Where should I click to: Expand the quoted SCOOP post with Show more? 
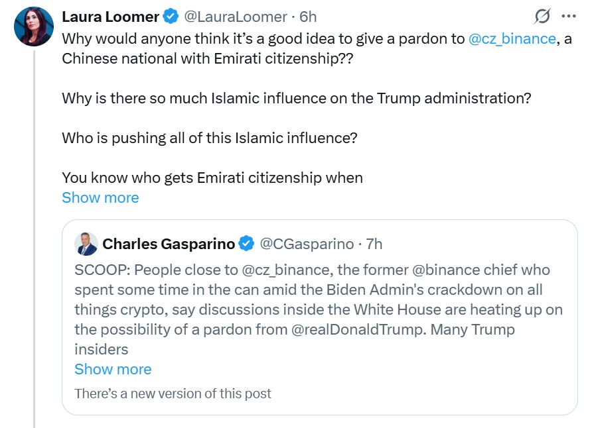click(113, 369)
